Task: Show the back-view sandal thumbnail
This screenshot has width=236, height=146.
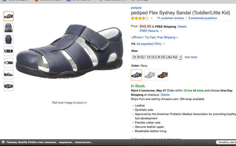Action: click(8, 39)
